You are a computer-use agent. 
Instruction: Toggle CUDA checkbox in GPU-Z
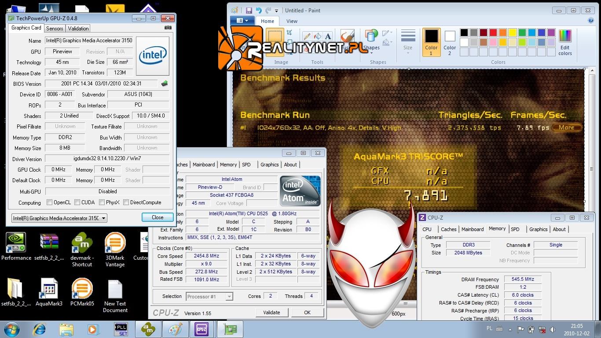click(77, 202)
